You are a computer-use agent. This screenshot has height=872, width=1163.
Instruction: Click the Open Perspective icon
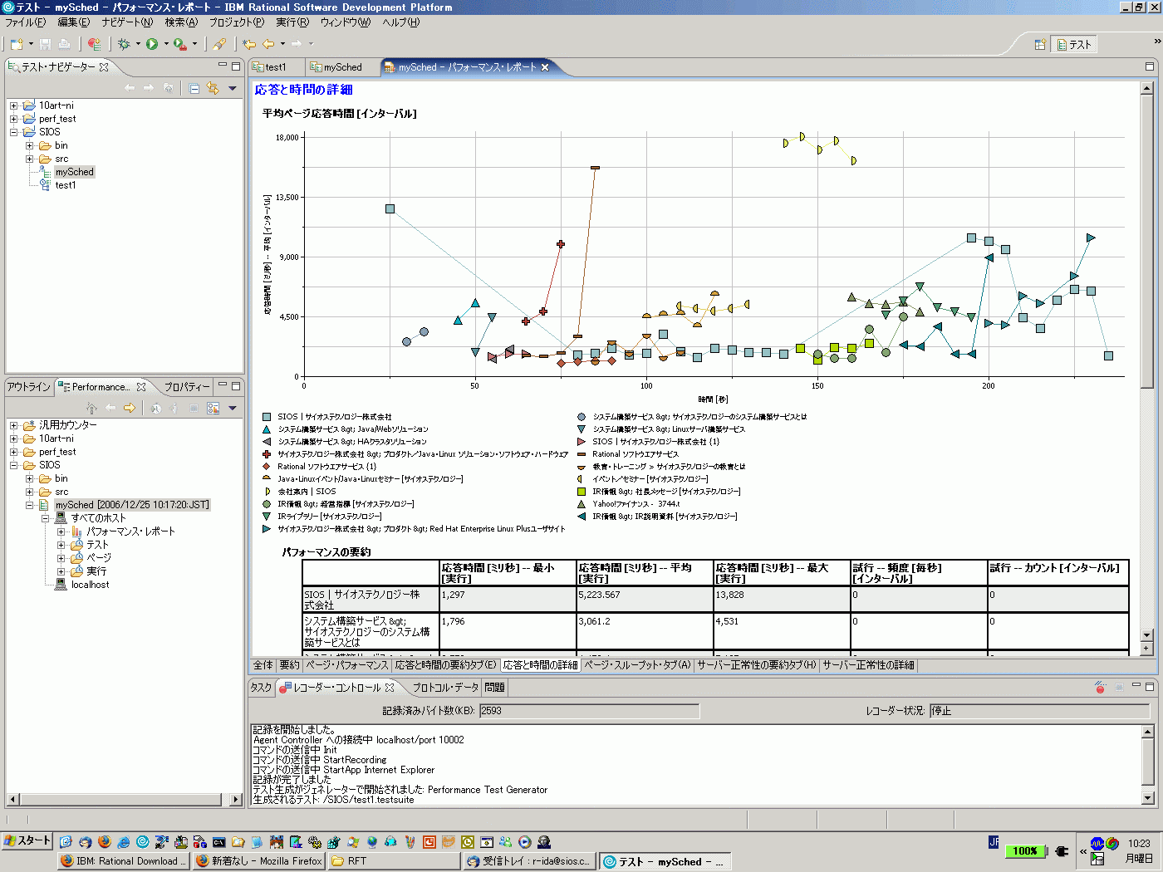click(1039, 44)
